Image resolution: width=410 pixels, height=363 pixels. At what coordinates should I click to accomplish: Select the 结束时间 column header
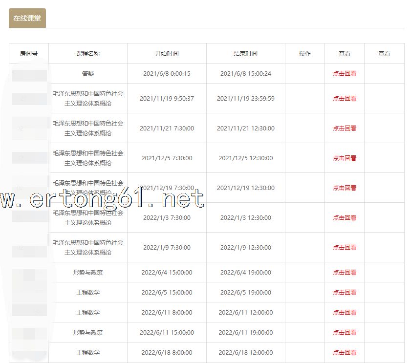[245, 54]
